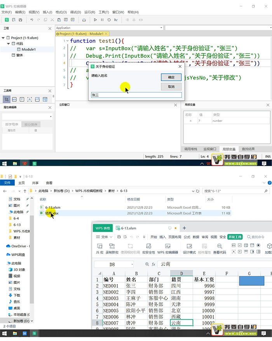Open the property editor object dropdown

pos(51,117)
